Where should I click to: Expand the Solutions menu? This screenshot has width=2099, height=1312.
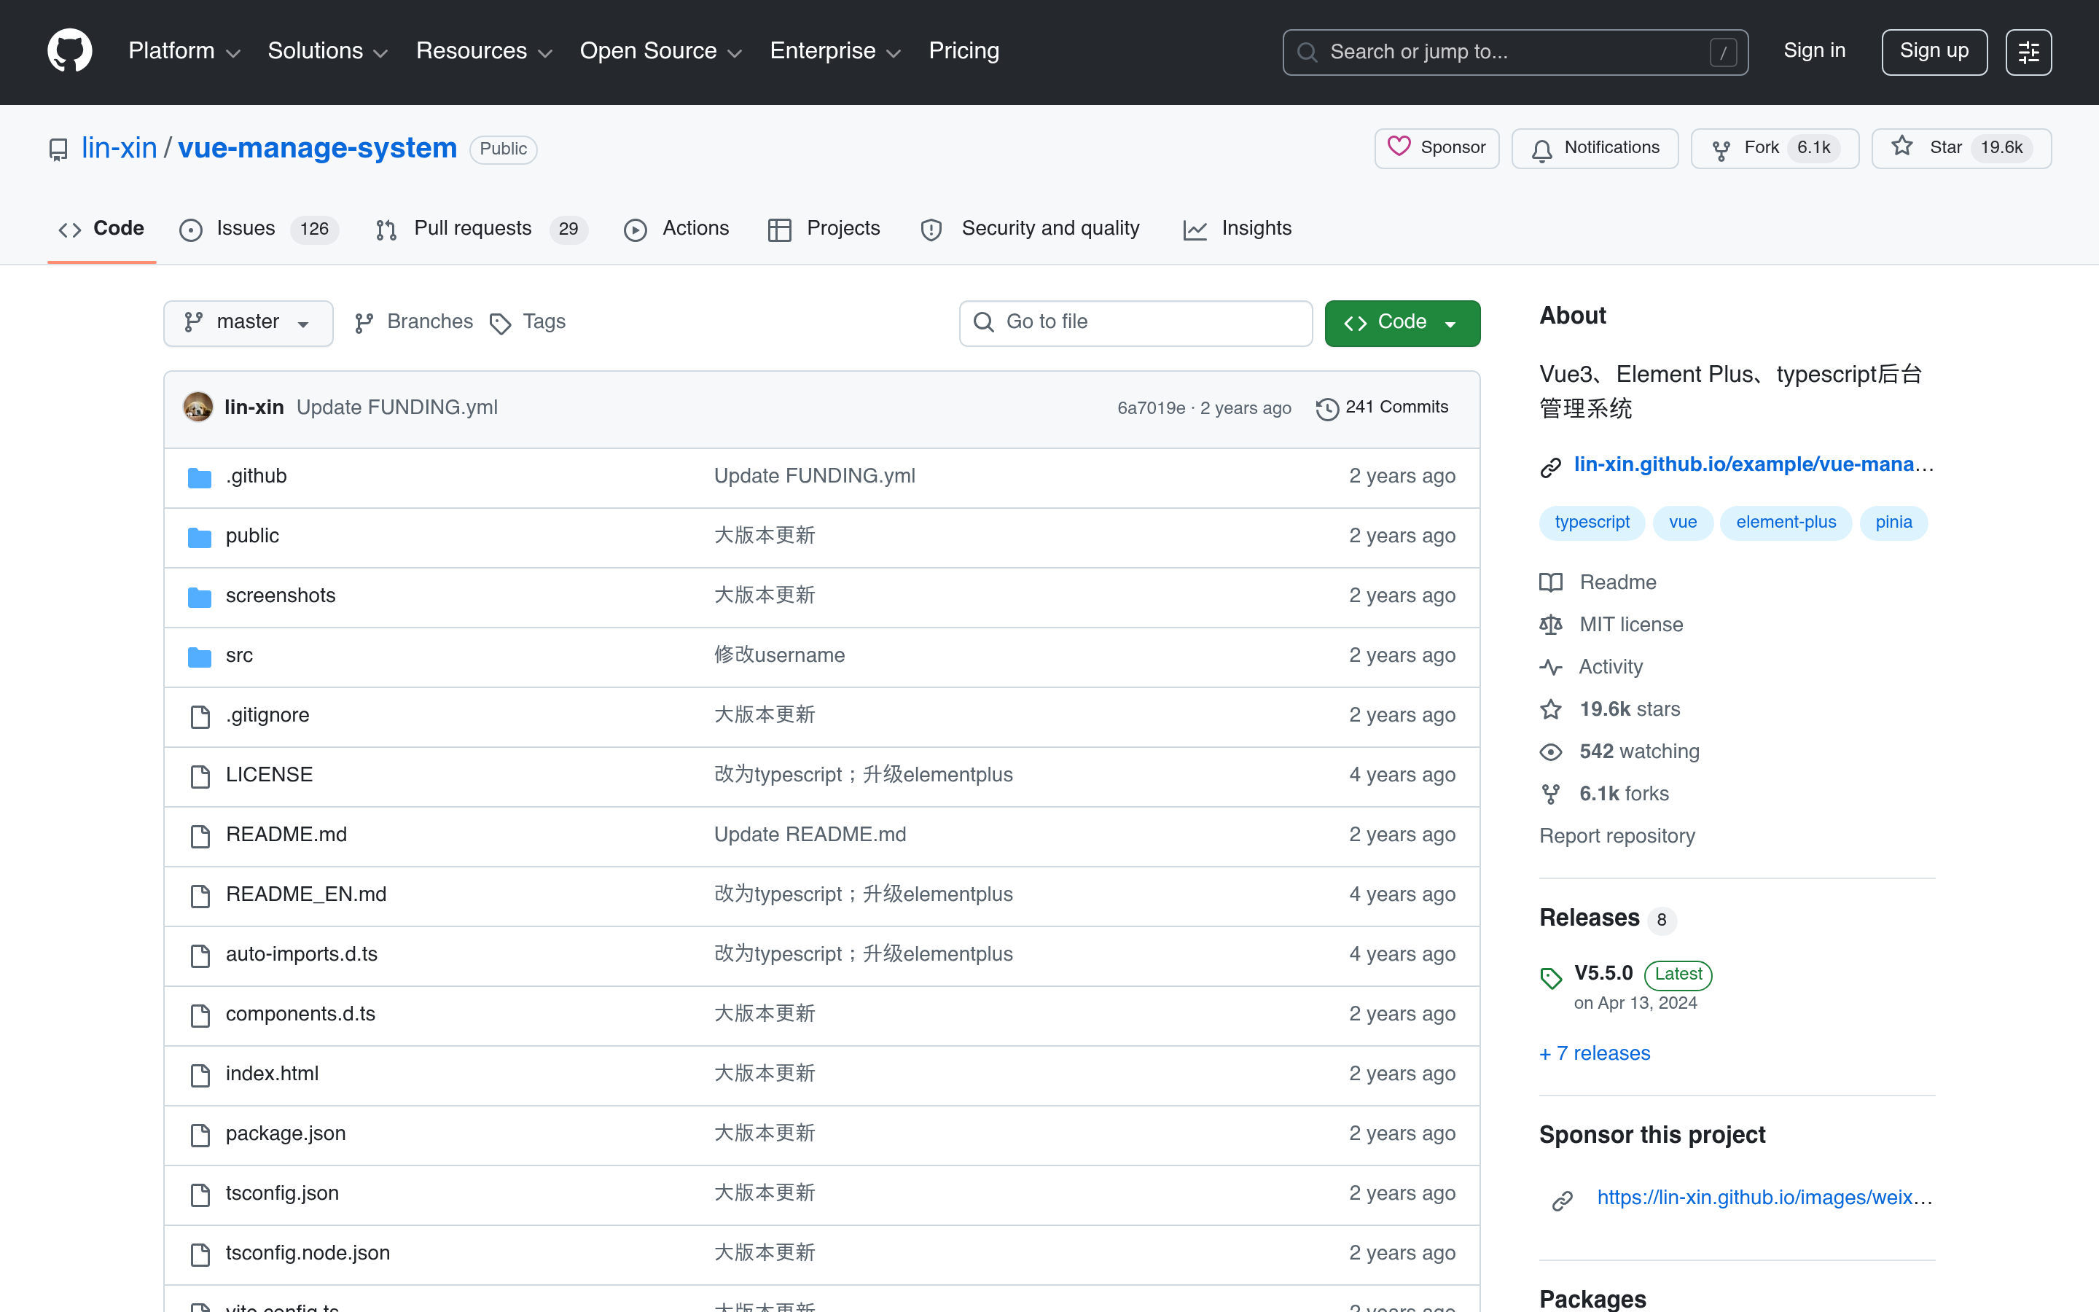328,51
